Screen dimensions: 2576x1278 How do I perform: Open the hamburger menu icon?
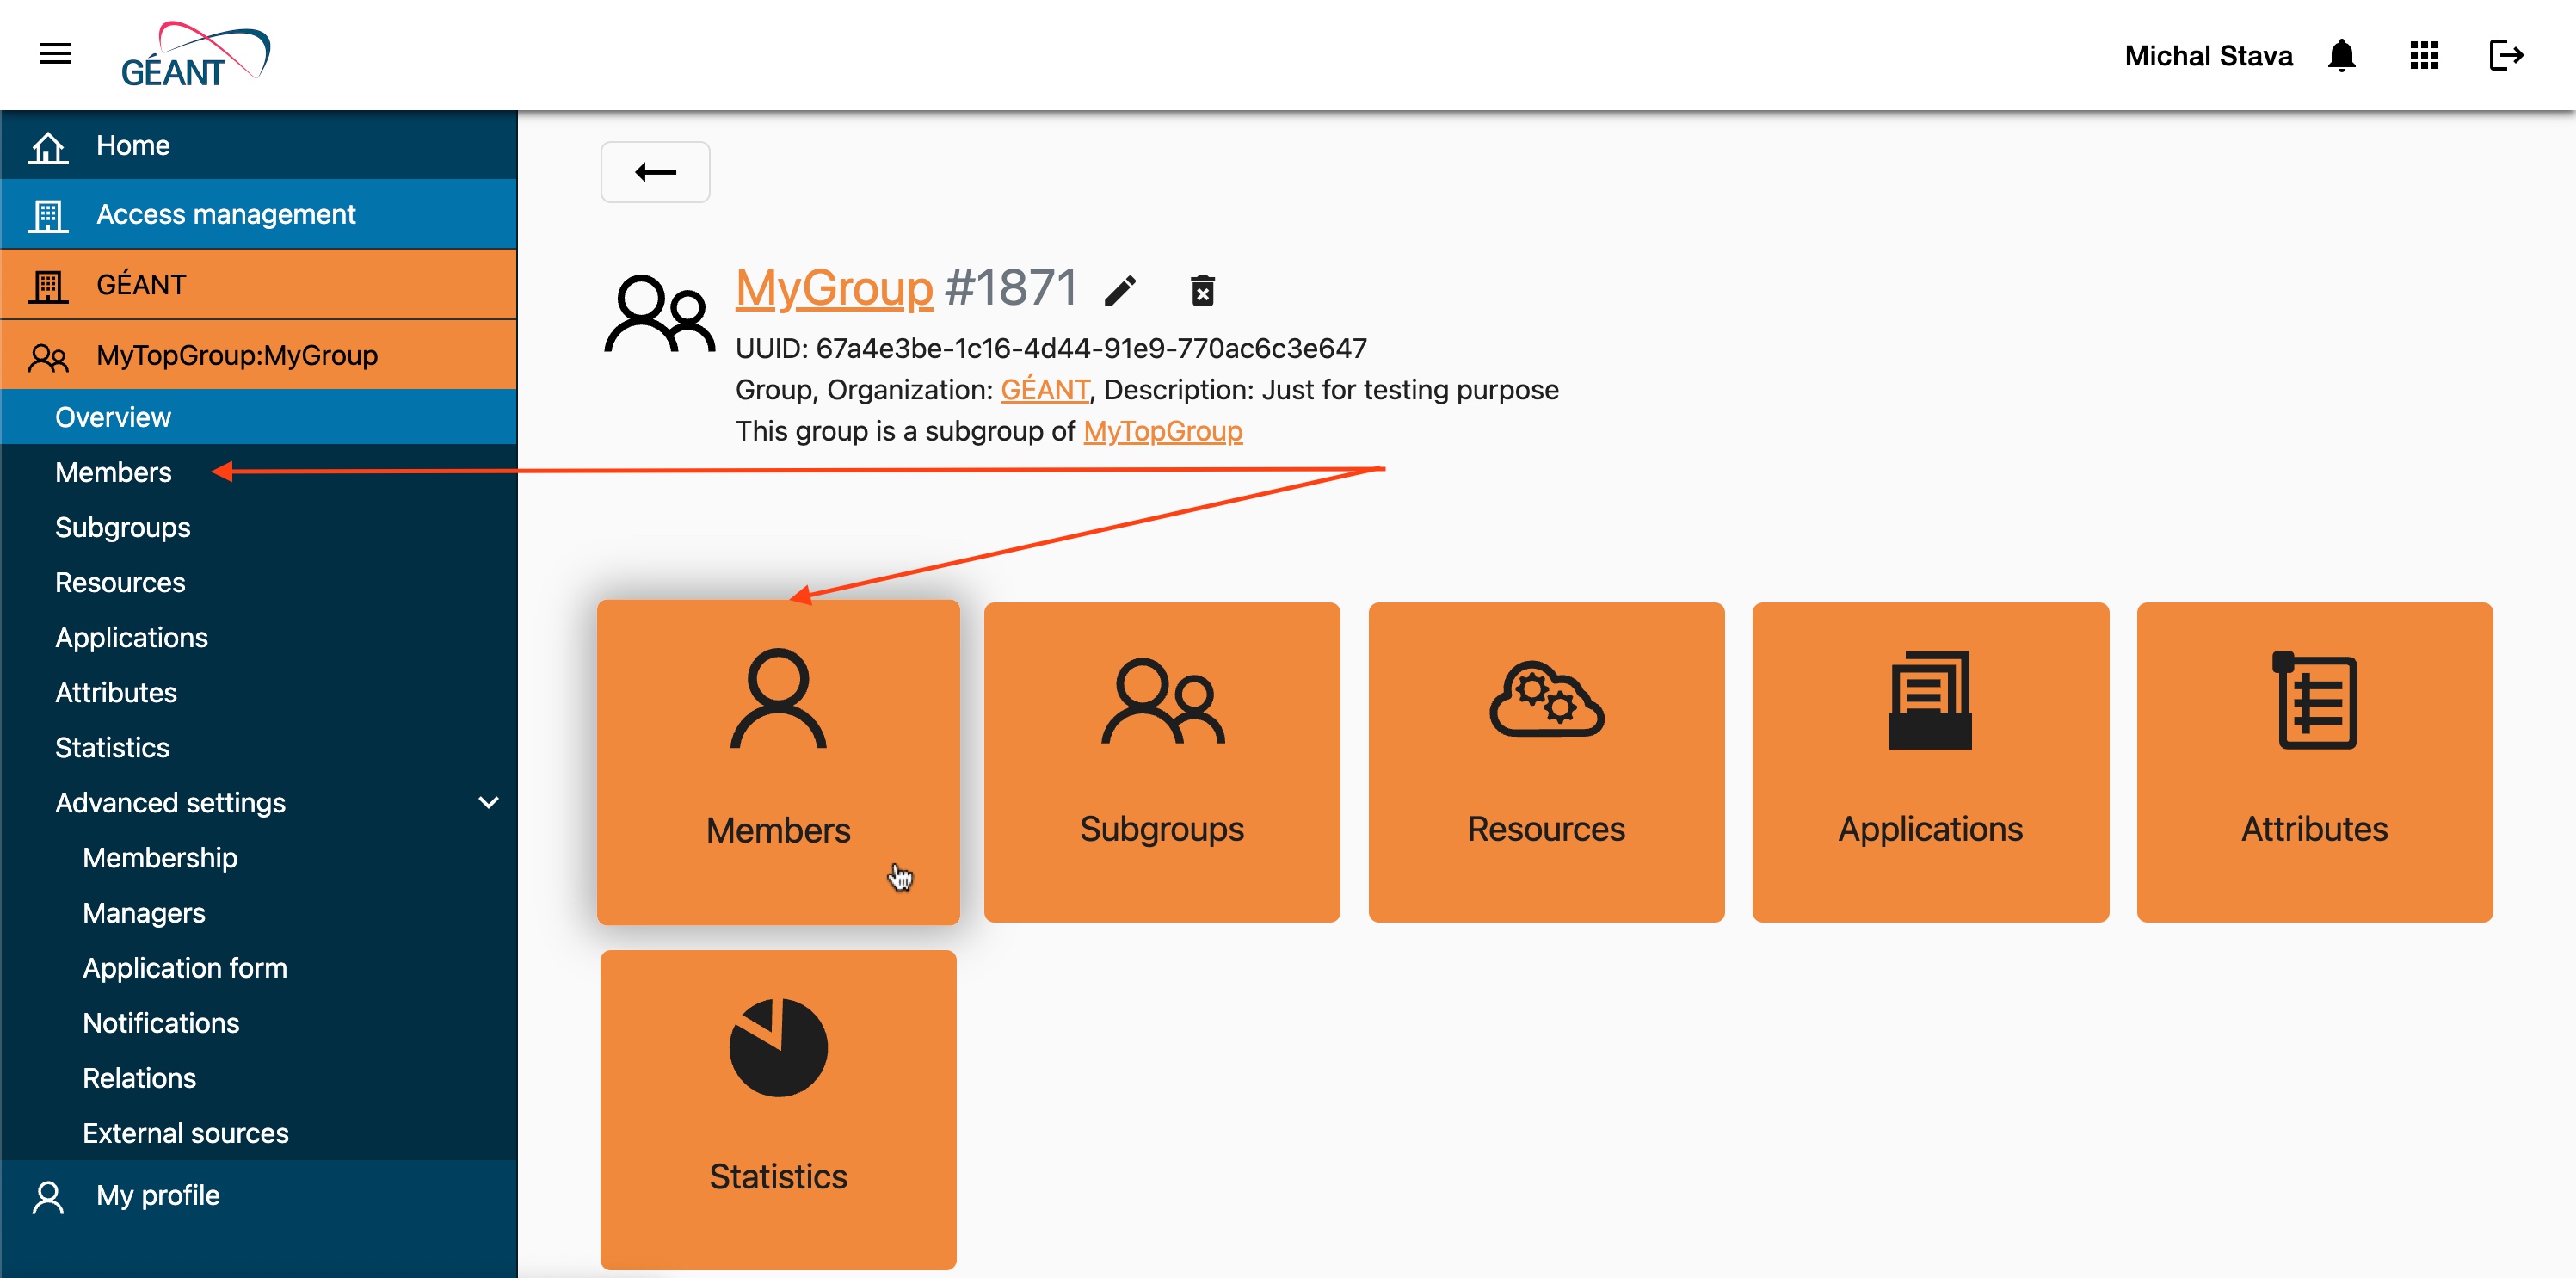click(x=55, y=54)
